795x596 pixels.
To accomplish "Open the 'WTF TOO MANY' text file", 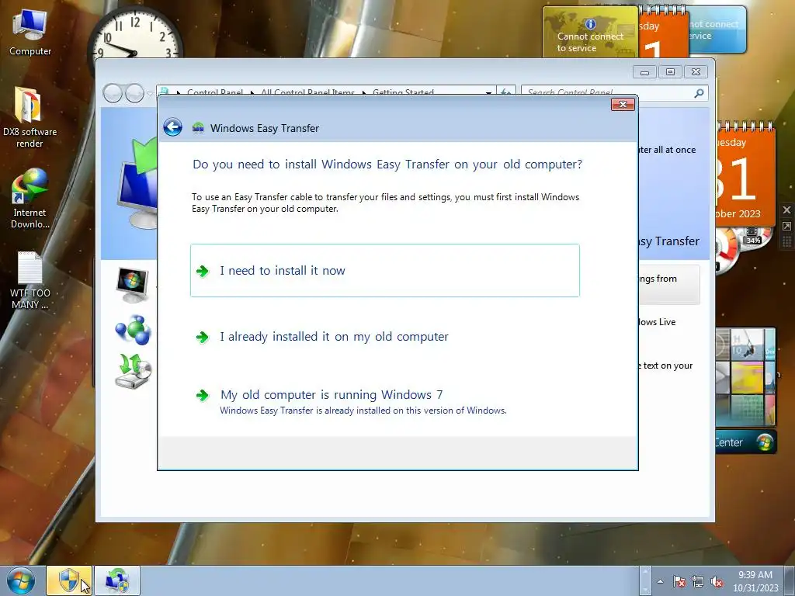I will pyautogui.click(x=30, y=279).
